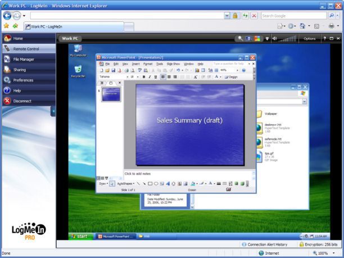Open the Draw menu in the drawing toolbar

[103, 184]
